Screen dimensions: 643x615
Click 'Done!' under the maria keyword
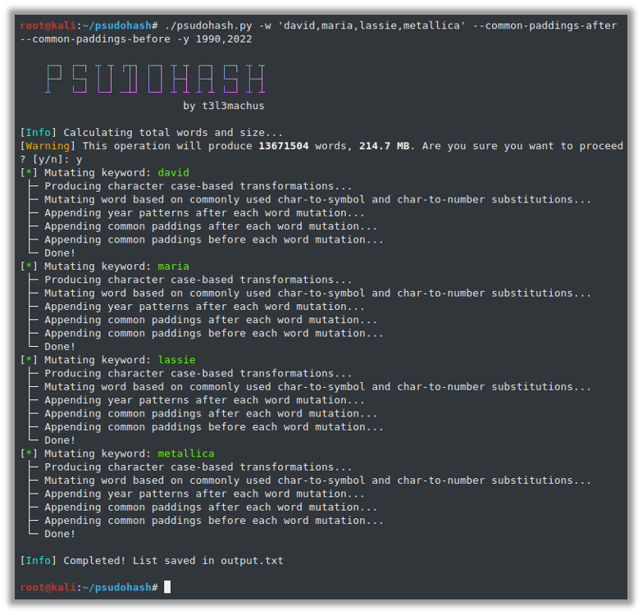tap(60, 346)
